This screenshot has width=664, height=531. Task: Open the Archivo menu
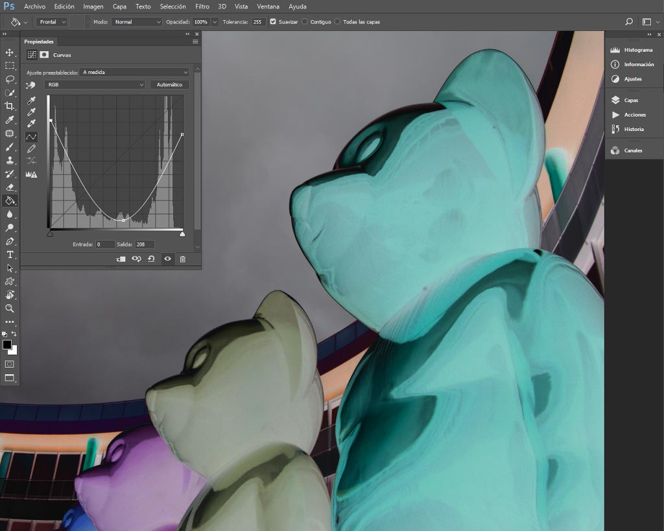[x=35, y=6]
